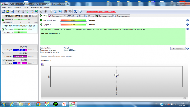190x107 pixels.
Task: Switch to the Быстродействие tab
Action: pos(104,16)
